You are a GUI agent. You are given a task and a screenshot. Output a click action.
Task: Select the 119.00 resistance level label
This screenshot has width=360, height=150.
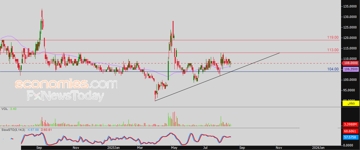333,38
